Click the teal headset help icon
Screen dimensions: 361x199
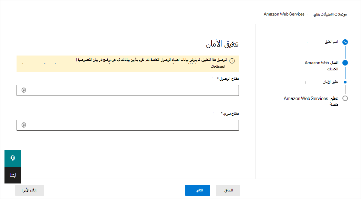tap(13, 158)
